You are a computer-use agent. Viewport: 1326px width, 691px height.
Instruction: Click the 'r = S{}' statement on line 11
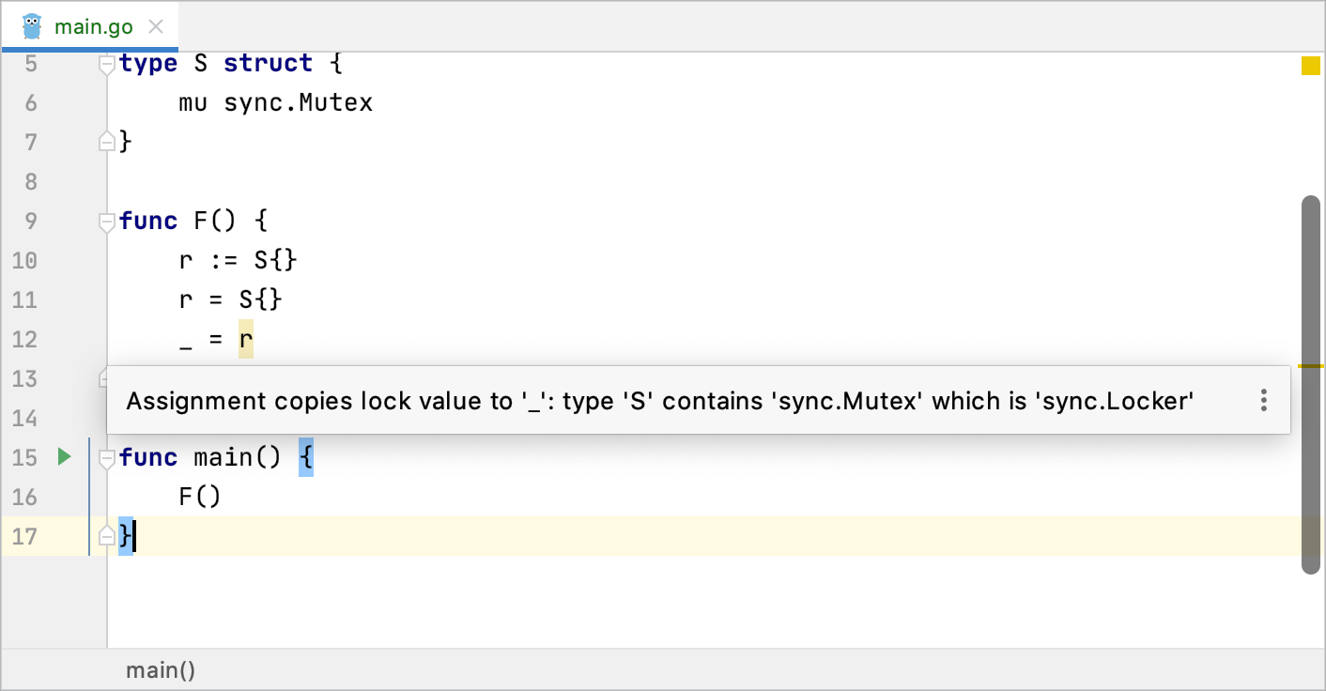point(231,299)
